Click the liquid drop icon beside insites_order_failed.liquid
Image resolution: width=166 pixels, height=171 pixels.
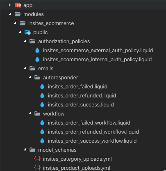(x=42, y=87)
